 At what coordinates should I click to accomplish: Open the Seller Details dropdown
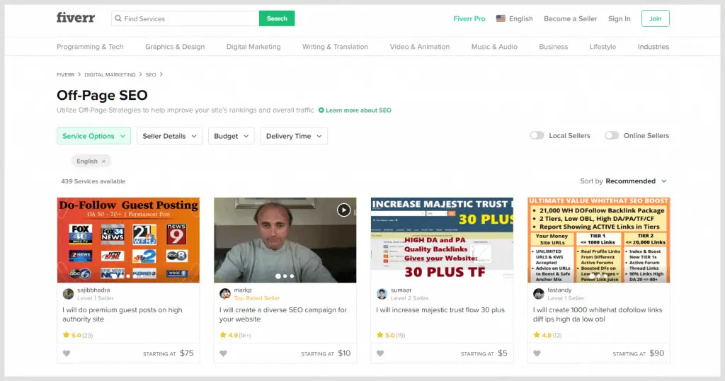tap(169, 136)
